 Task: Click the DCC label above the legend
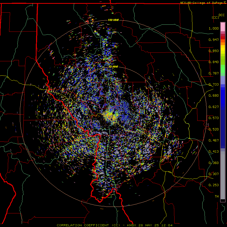click(x=221, y=15)
